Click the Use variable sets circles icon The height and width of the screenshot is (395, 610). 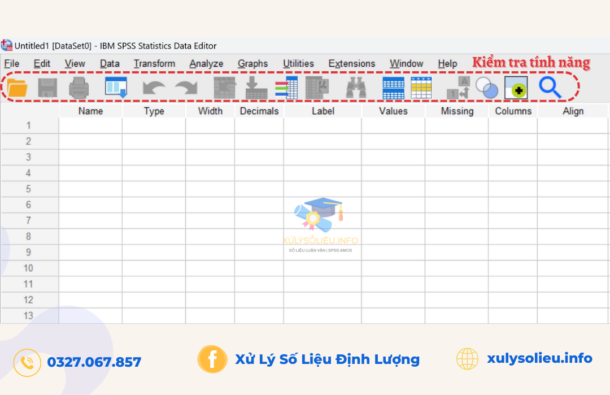tap(487, 88)
